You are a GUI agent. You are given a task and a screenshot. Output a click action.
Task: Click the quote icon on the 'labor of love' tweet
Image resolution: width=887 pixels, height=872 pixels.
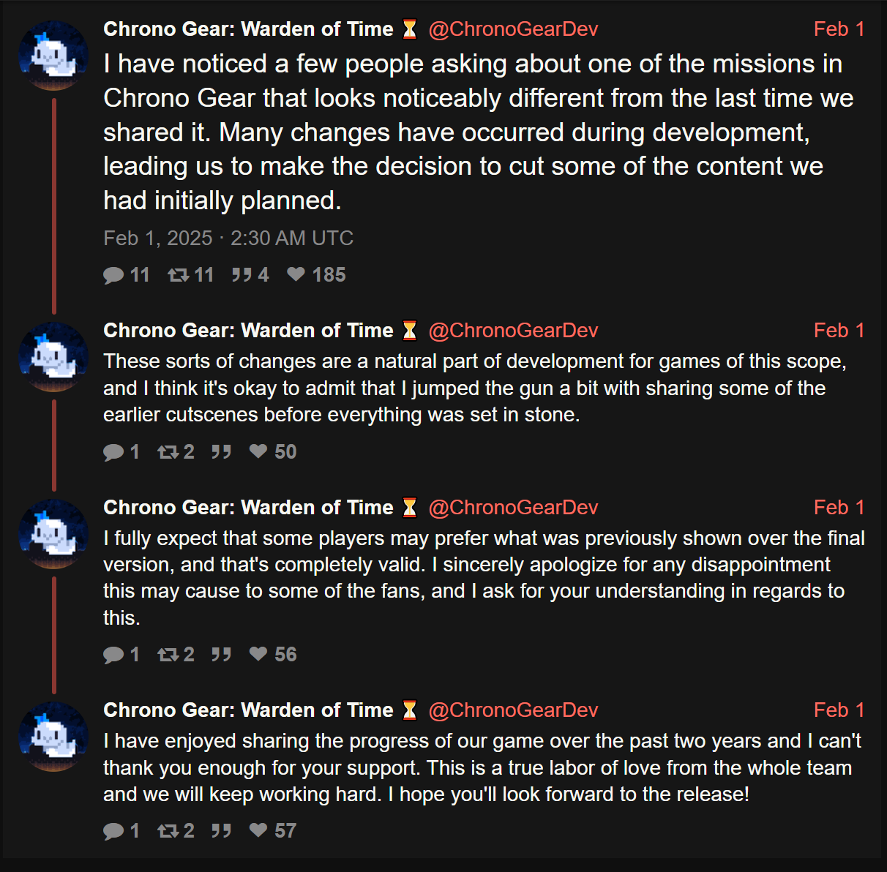(221, 831)
